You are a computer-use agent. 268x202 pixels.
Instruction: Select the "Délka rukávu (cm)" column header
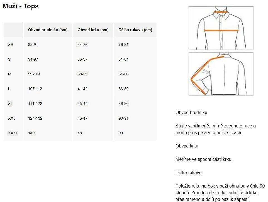click(135, 30)
